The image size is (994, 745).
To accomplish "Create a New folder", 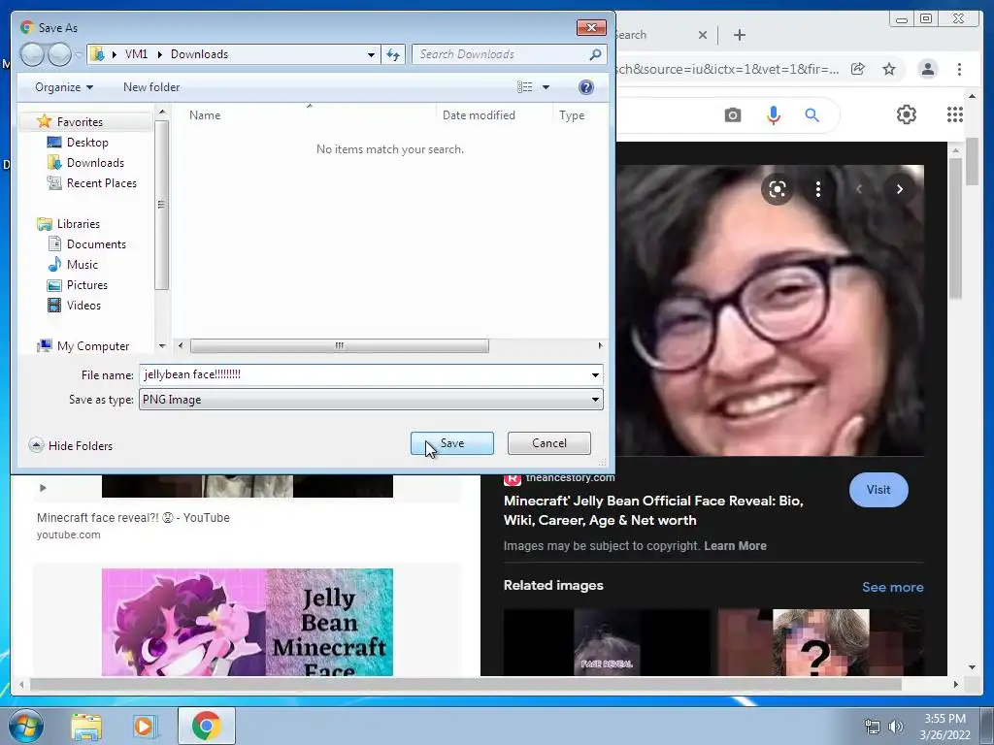I will tap(151, 87).
